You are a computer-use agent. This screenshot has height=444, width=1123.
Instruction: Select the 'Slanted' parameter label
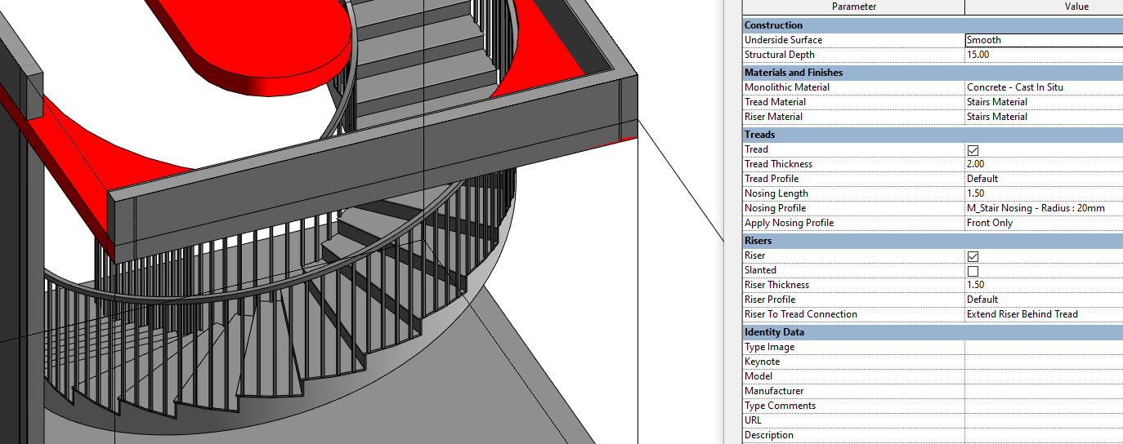(760, 270)
